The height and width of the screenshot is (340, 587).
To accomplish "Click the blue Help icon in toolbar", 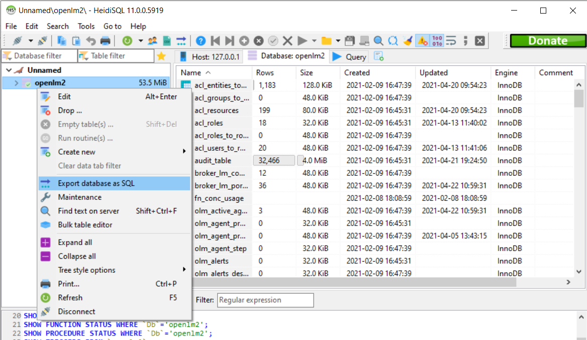I will (201, 41).
